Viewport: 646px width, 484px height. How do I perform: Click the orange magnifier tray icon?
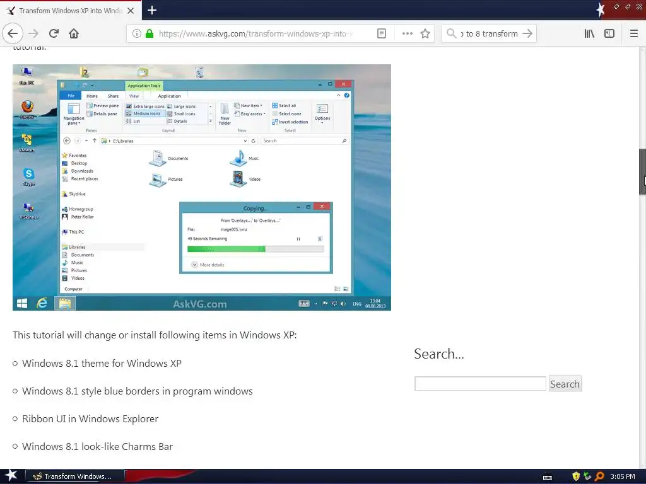pos(599,476)
